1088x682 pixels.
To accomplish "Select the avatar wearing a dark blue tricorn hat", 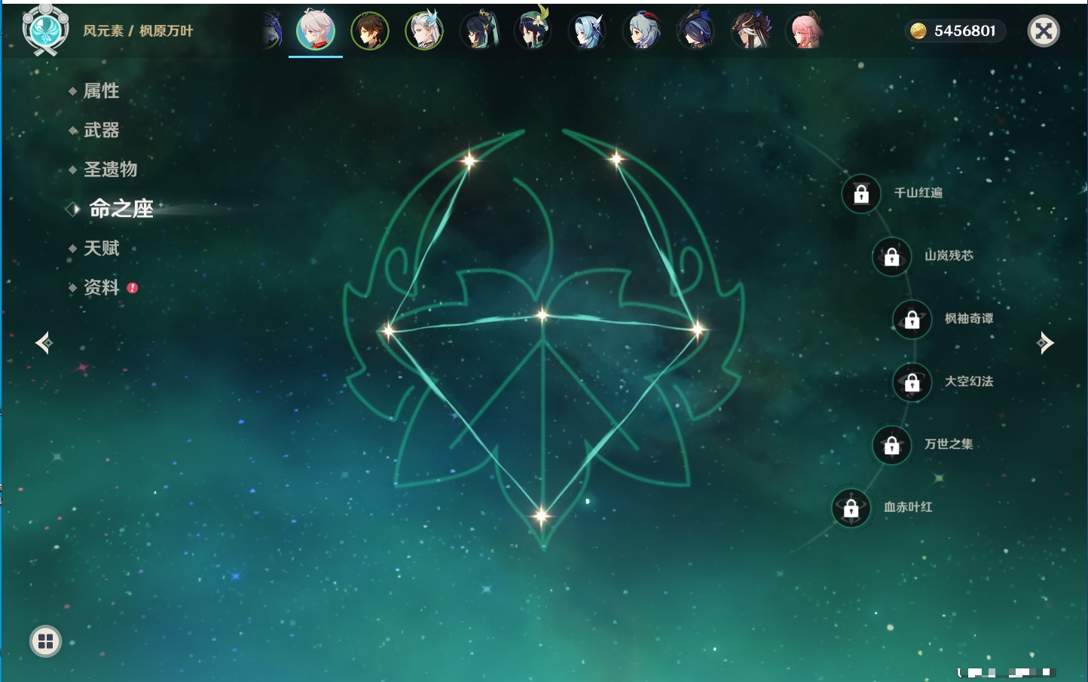I will (x=695, y=31).
